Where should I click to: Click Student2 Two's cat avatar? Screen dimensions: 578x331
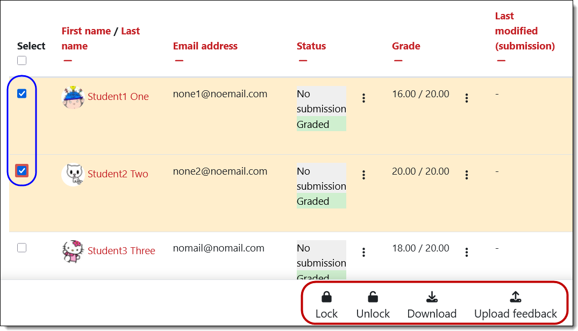73,174
